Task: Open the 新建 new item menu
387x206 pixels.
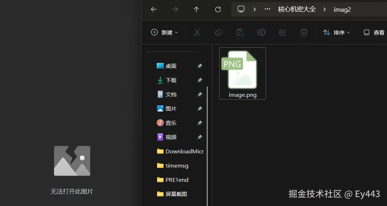Action: [x=164, y=32]
